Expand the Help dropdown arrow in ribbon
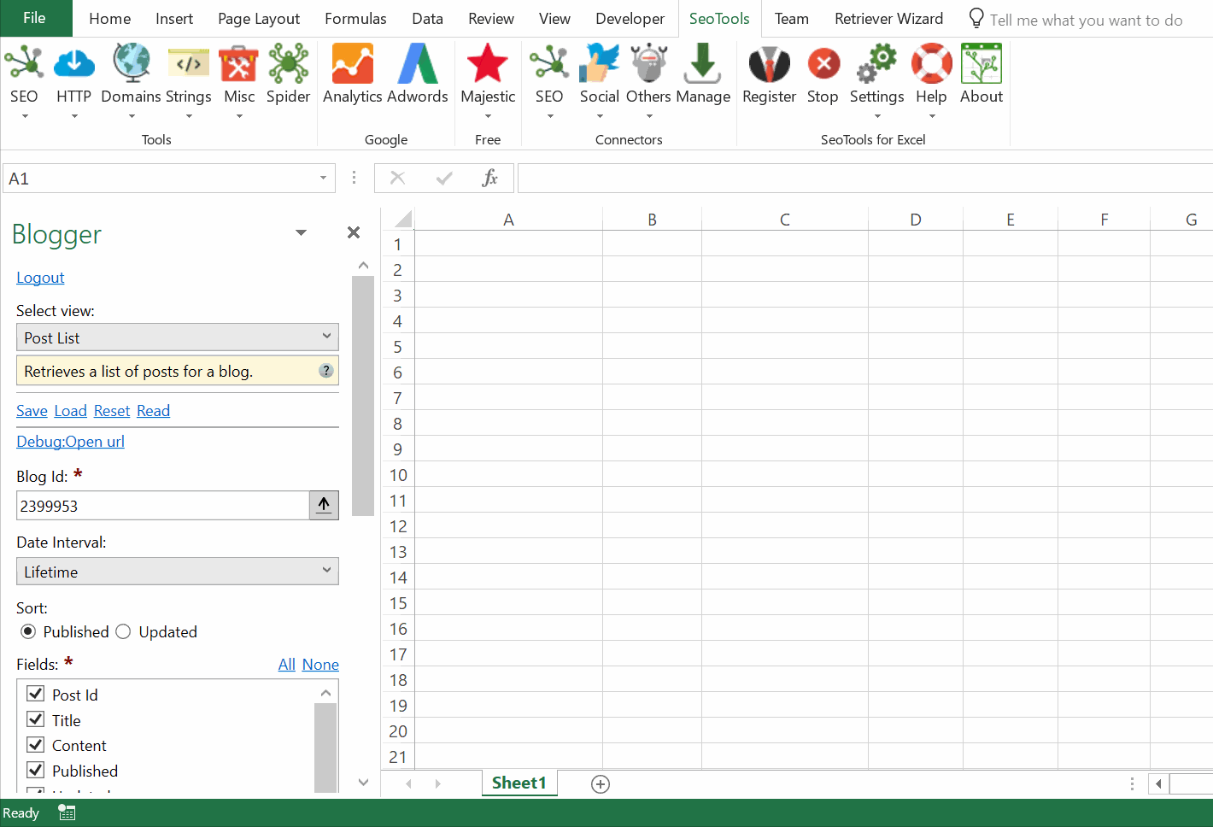Screen dimensions: 1213x827 pos(932,116)
